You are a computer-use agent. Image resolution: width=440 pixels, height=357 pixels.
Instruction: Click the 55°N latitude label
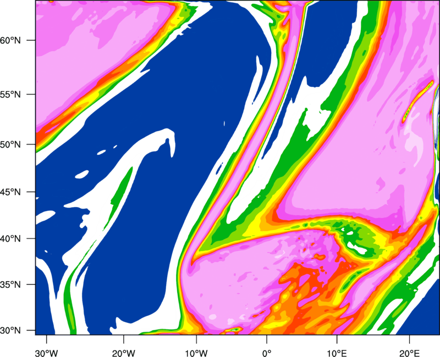click(x=10, y=94)
